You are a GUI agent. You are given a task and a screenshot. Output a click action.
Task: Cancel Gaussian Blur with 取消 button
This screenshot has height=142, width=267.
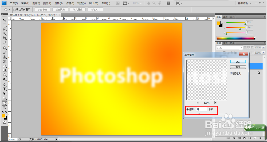click(x=238, y=67)
